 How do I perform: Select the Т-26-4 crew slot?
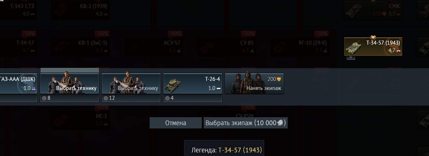(x=193, y=88)
